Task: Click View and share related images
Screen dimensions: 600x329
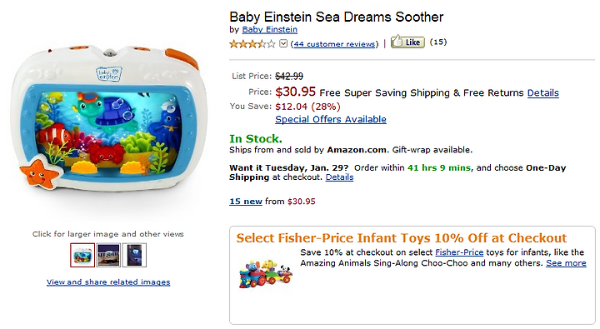Action: [108, 282]
